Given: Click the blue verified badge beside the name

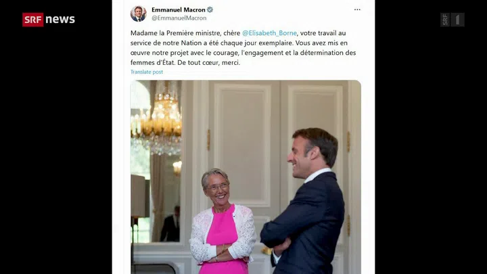Looking at the screenshot, I should (210, 9).
